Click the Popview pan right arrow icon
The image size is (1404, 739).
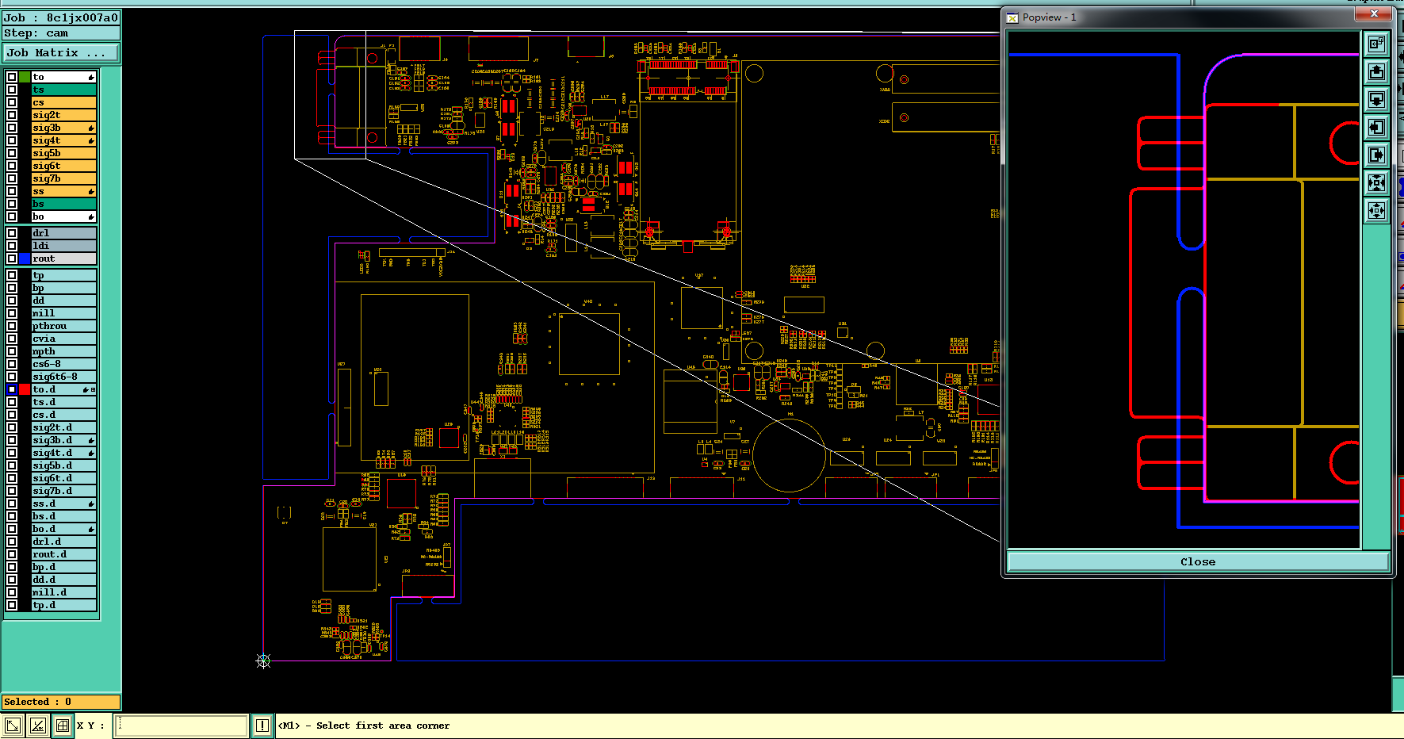pyautogui.click(x=1376, y=155)
